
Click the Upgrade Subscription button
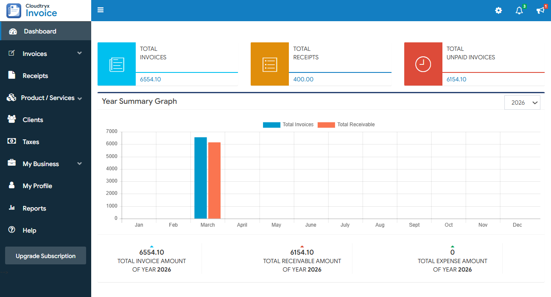click(45, 255)
